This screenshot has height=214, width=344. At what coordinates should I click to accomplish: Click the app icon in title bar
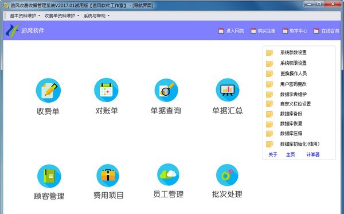(x=6, y=5)
